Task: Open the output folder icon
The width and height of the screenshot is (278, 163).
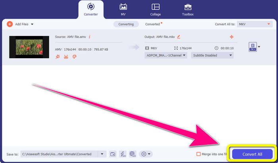Action: point(113,154)
